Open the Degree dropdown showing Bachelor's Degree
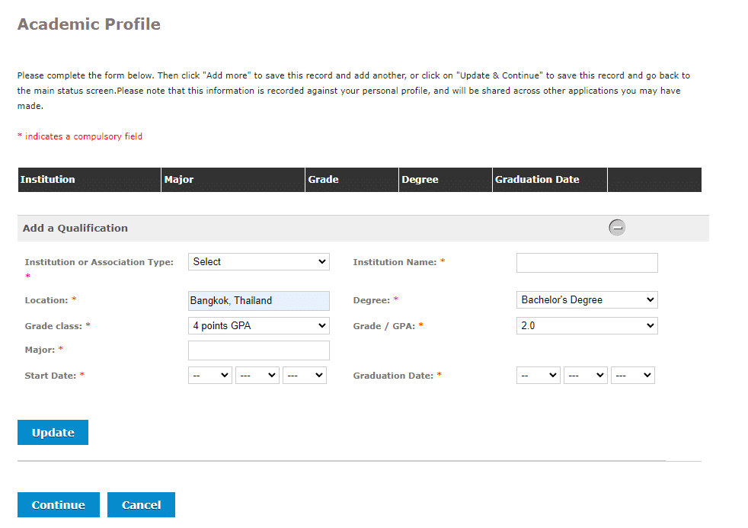This screenshot has width=748, height=528. 587,300
